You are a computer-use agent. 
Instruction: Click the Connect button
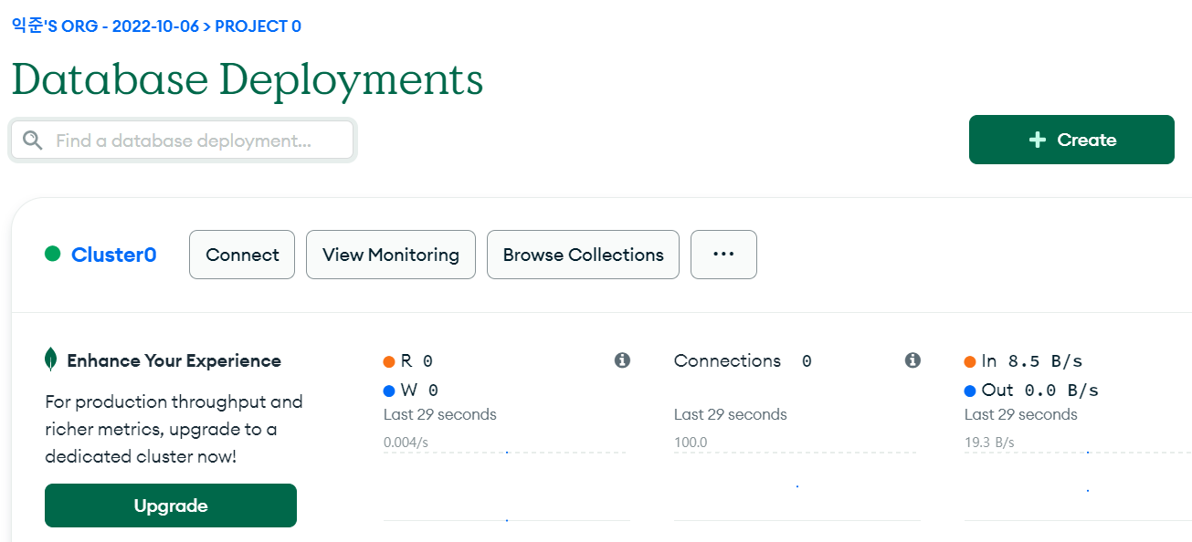point(242,255)
